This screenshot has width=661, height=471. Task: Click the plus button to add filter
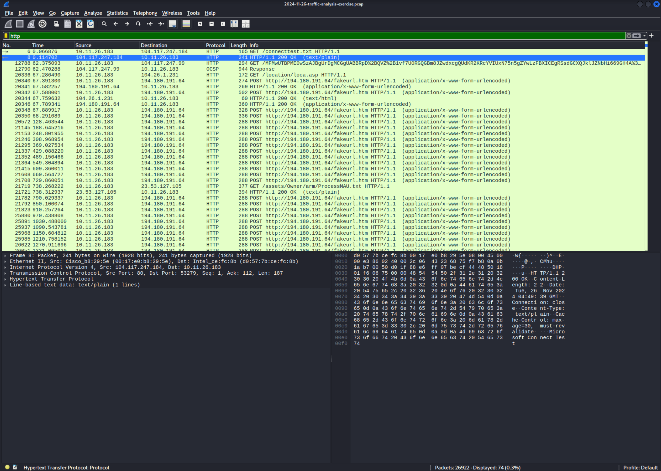[x=652, y=36]
